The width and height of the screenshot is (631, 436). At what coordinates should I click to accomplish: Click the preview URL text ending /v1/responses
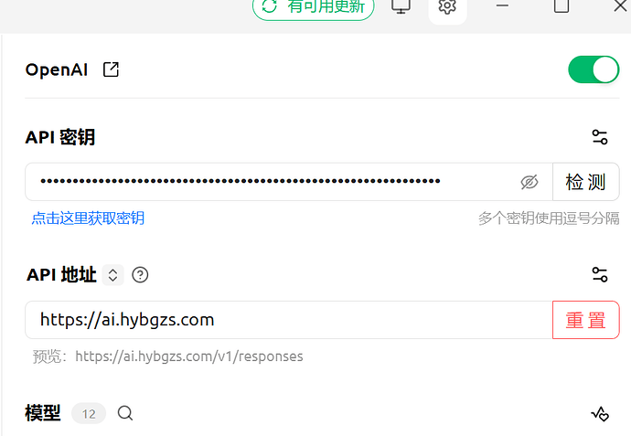point(189,356)
